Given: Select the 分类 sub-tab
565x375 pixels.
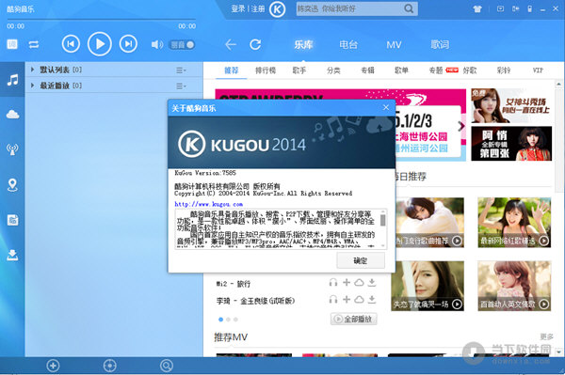Looking at the screenshot, I should tap(333, 70).
